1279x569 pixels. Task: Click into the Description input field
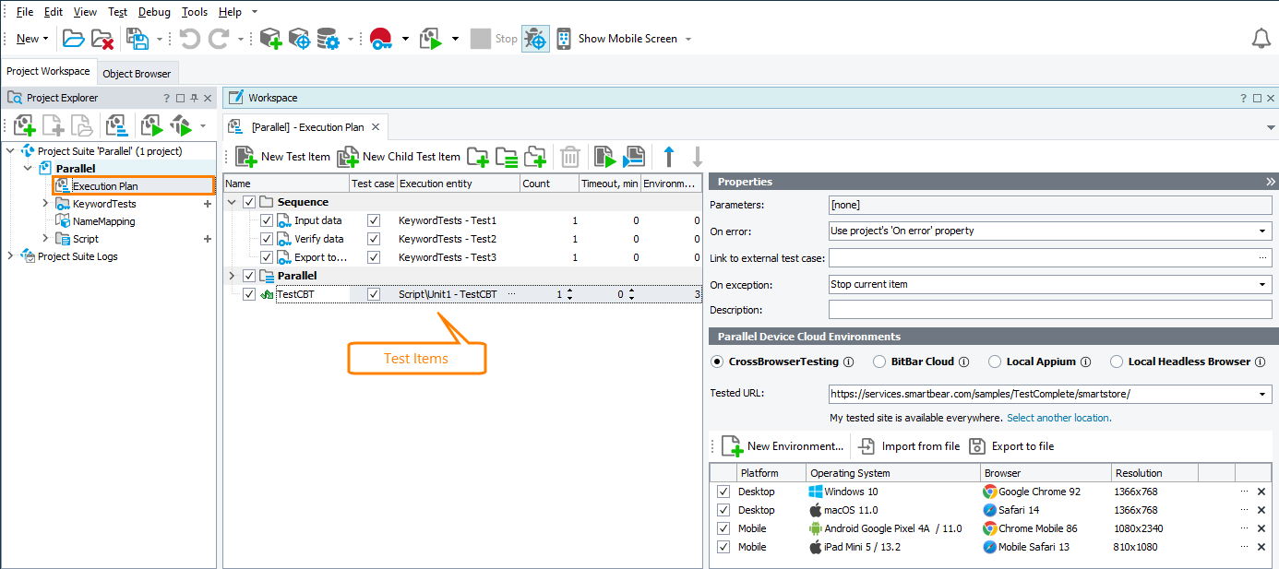[x=1050, y=310]
